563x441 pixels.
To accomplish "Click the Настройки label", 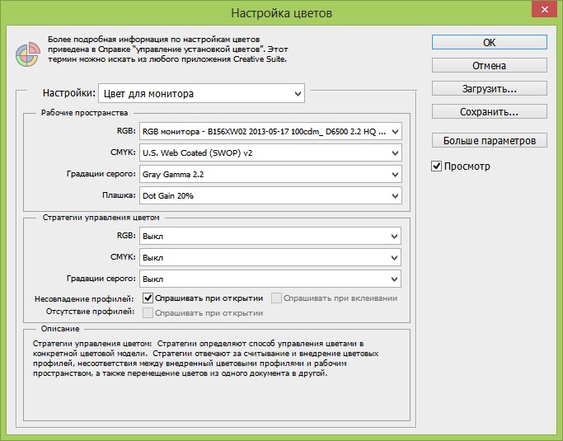I will coord(69,93).
